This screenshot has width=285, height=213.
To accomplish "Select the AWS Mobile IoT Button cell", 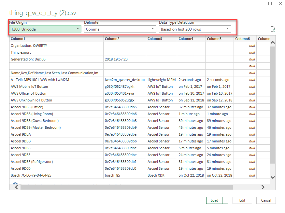I will (x=56, y=87).
